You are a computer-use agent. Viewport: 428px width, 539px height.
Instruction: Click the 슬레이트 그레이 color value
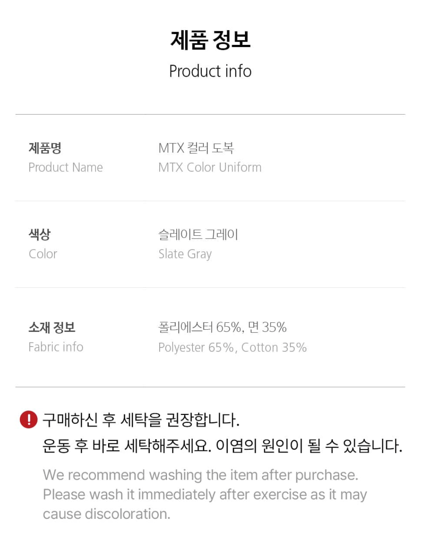point(198,234)
